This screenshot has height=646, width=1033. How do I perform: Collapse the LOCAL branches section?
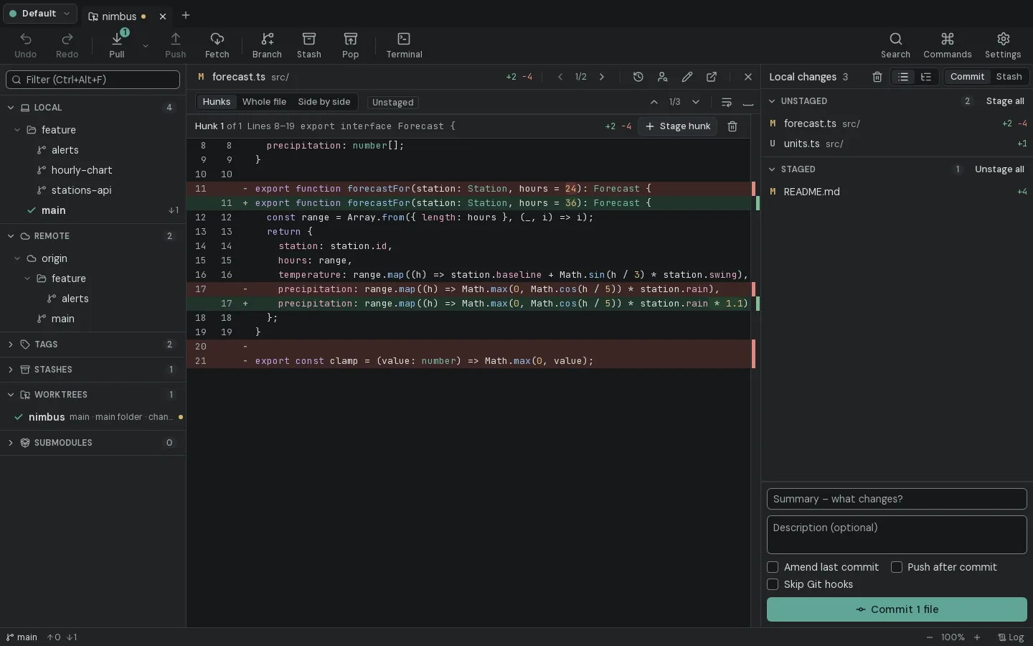pyautogui.click(x=11, y=108)
